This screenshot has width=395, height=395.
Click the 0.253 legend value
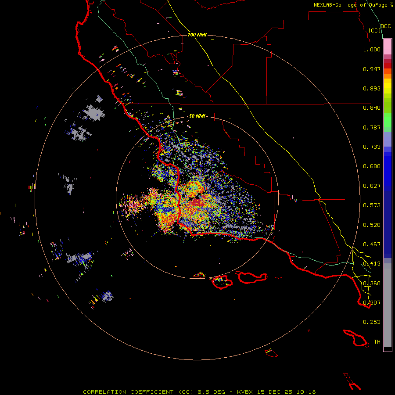pyautogui.click(x=372, y=322)
